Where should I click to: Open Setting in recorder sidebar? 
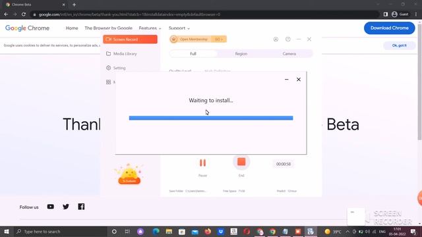[x=116, y=68]
